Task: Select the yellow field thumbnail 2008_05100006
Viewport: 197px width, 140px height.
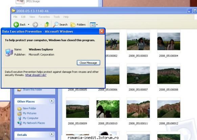Action: pyautogui.click(x=112, y=75)
